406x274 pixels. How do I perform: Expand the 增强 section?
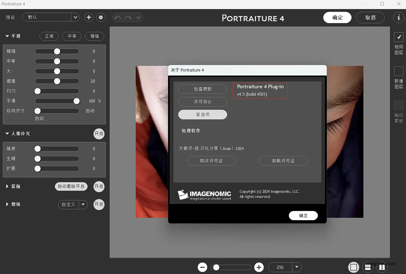coord(7,204)
